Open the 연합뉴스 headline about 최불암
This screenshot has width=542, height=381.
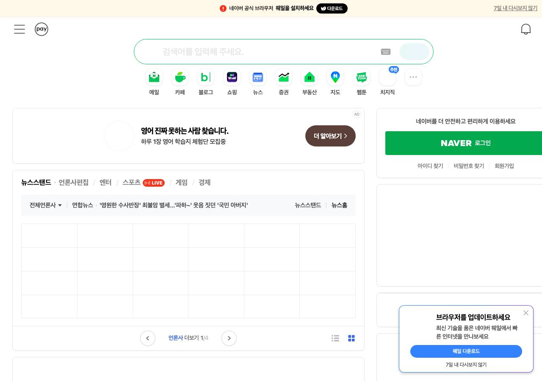174,205
